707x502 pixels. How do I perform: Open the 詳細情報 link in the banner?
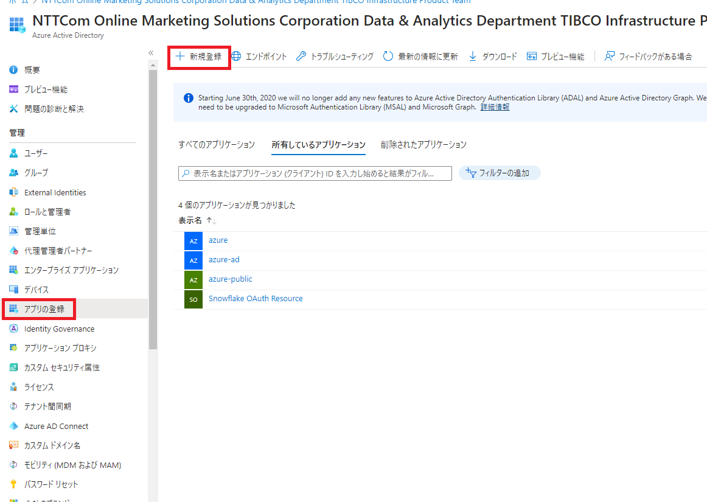[x=495, y=107]
